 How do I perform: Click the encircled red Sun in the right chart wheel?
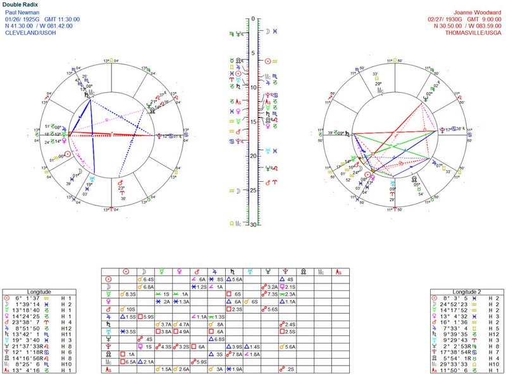[368, 175]
